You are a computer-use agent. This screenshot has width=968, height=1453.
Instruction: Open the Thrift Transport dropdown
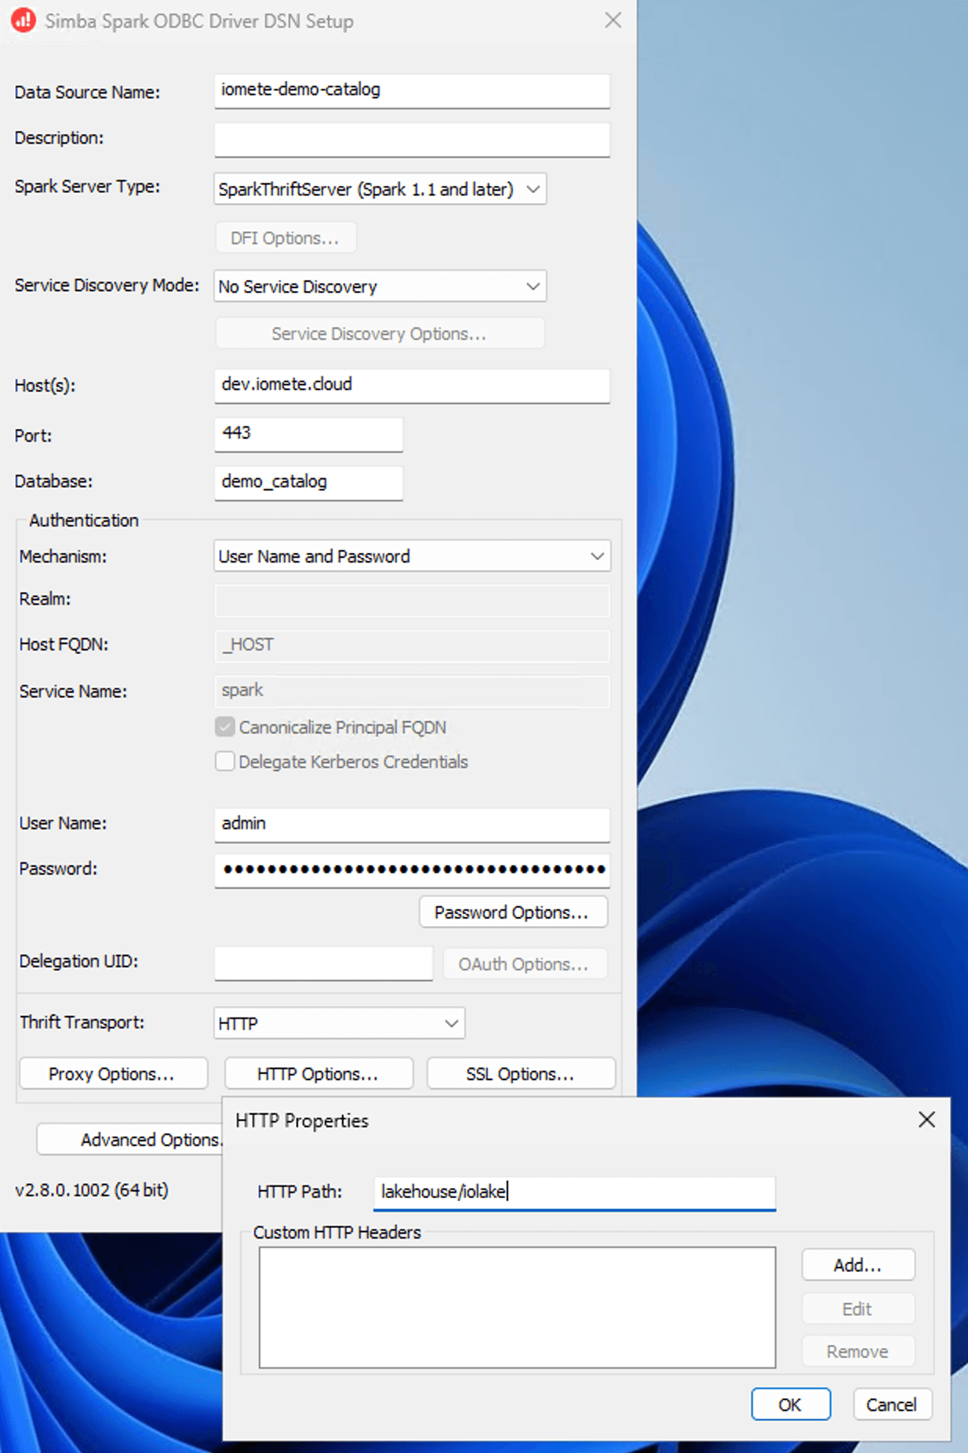tap(339, 1023)
